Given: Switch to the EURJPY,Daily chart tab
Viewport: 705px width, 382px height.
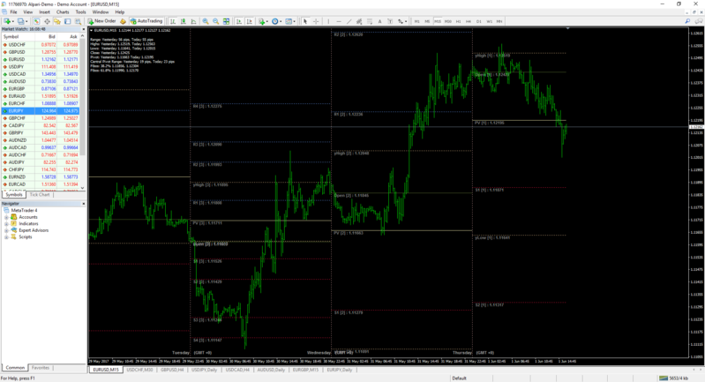Looking at the screenshot, I should (x=340, y=370).
